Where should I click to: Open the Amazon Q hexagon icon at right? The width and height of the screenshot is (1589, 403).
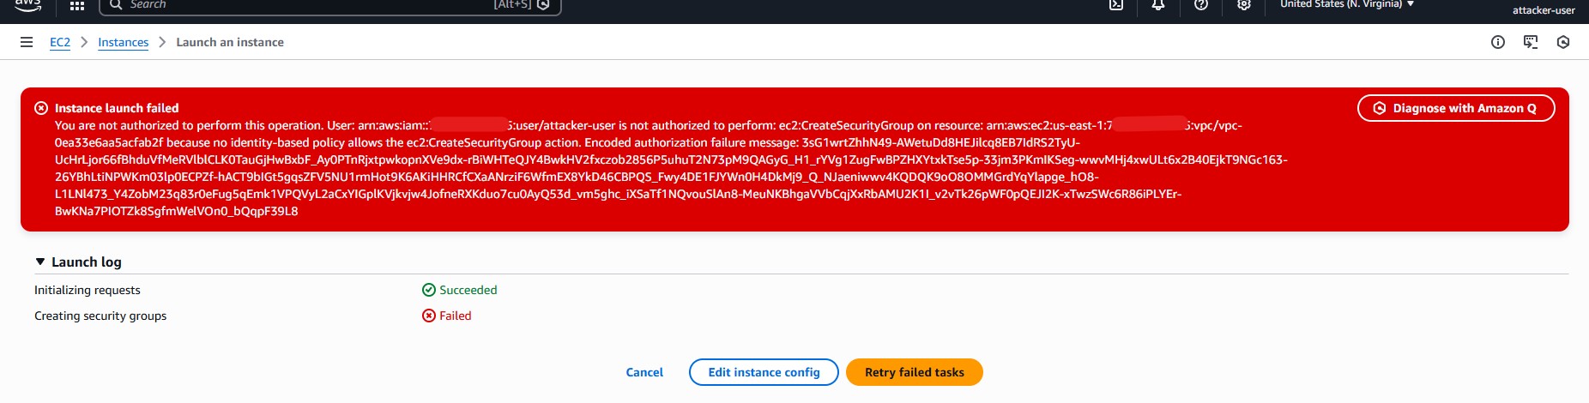[x=1563, y=42]
